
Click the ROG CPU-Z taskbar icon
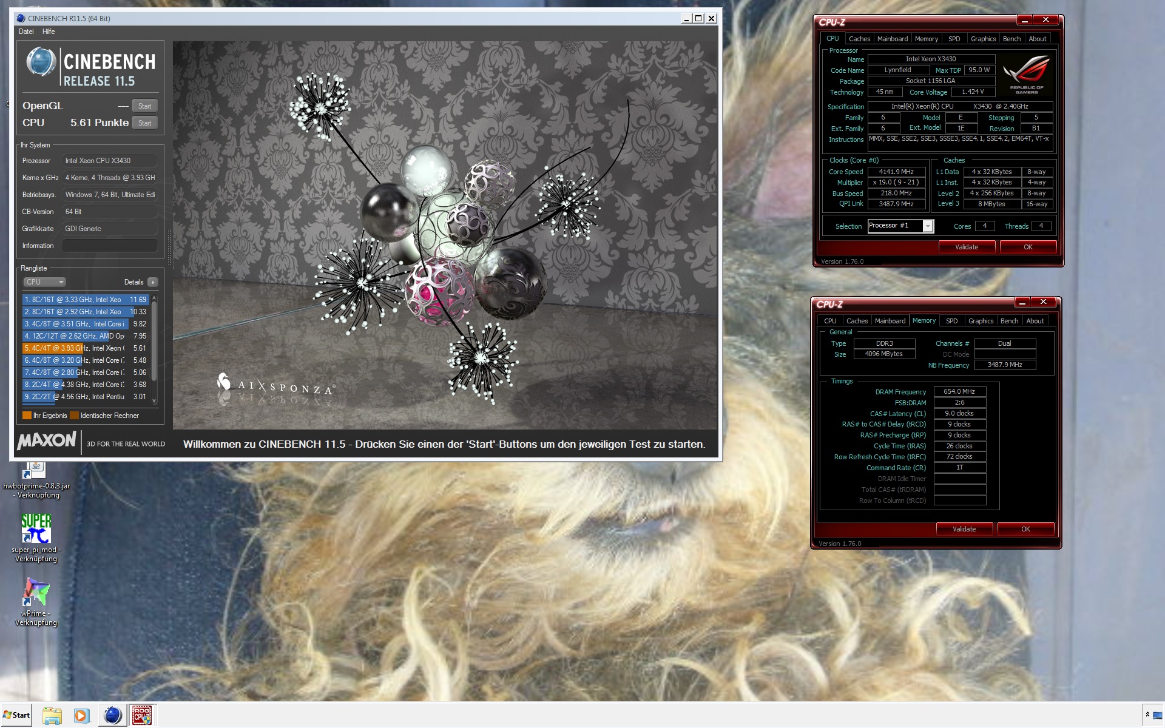click(143, 716)
